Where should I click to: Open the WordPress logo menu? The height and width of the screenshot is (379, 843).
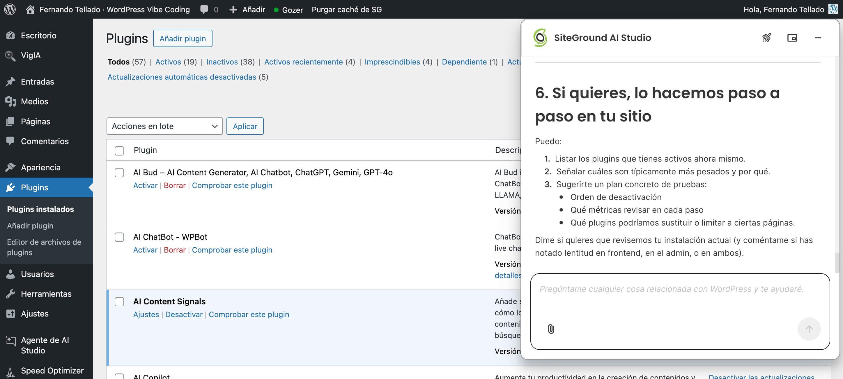pyautogui.click(x=10, y=9)
